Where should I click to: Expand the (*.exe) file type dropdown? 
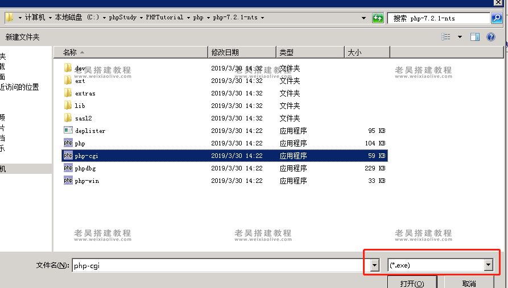click(488, 265)
